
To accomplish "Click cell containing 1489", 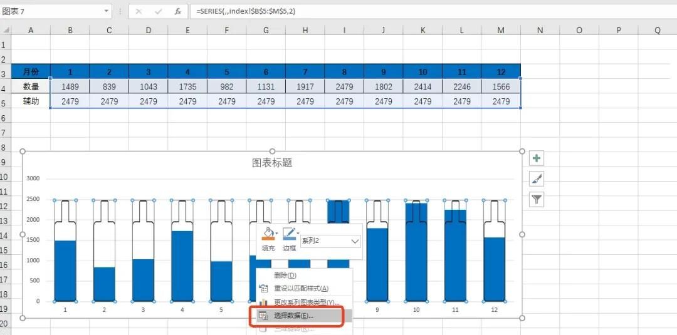I will pos(70,86).
